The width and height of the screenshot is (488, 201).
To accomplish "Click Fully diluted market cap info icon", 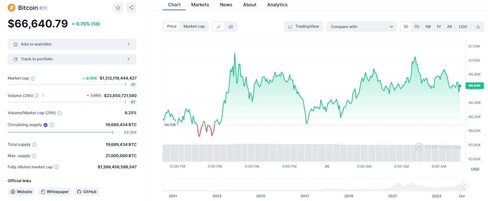I will tap(56, 167).
